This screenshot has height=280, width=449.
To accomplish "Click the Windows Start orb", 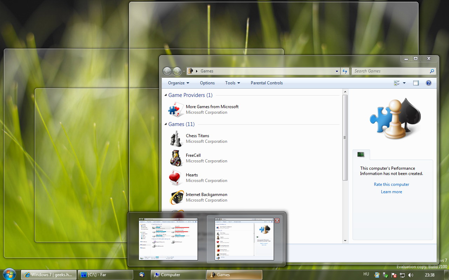I will pyautogui.click(x=9, y=274).
